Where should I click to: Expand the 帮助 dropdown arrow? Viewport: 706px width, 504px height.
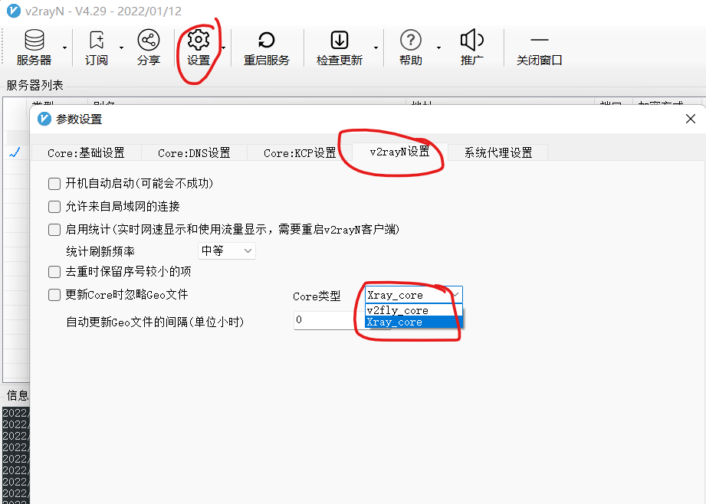(438, 47)
